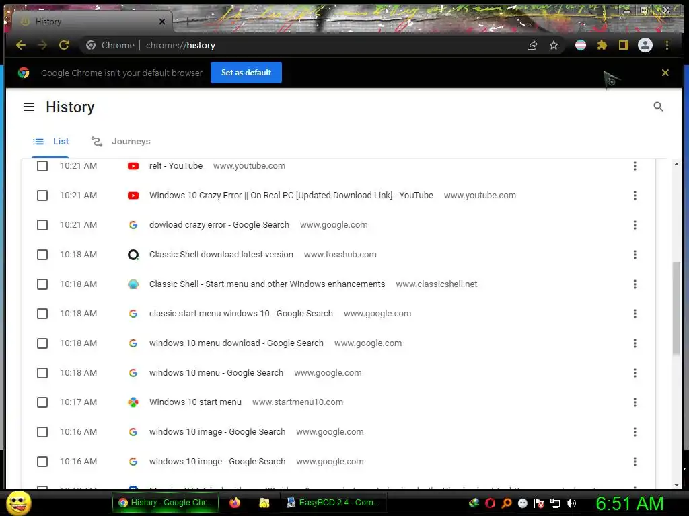689x516 pixels.
Task: Open three-dot menu for dowload crazy error
Action: [635, 225]
